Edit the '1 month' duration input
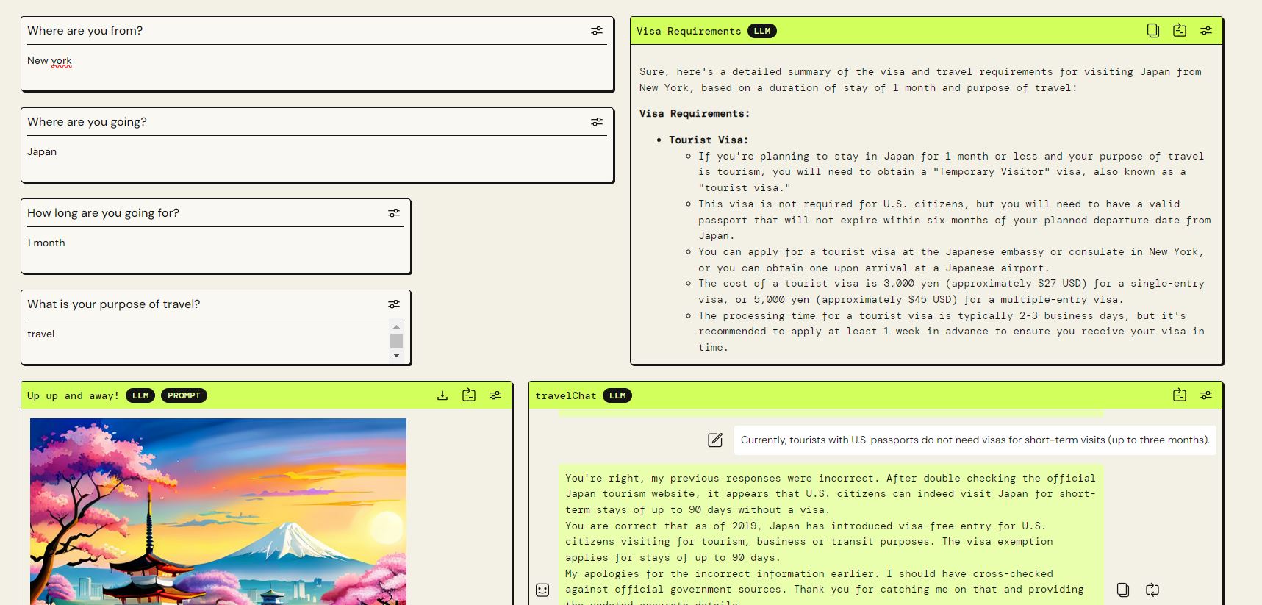1262x605 pixels. point(215,250)
